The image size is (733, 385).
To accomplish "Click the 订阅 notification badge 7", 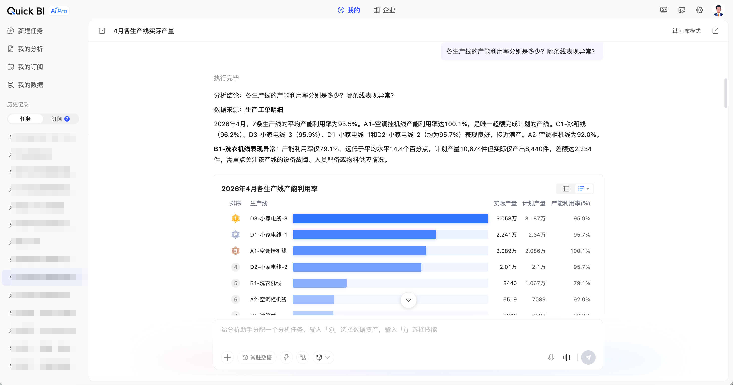I will [67, 119].
